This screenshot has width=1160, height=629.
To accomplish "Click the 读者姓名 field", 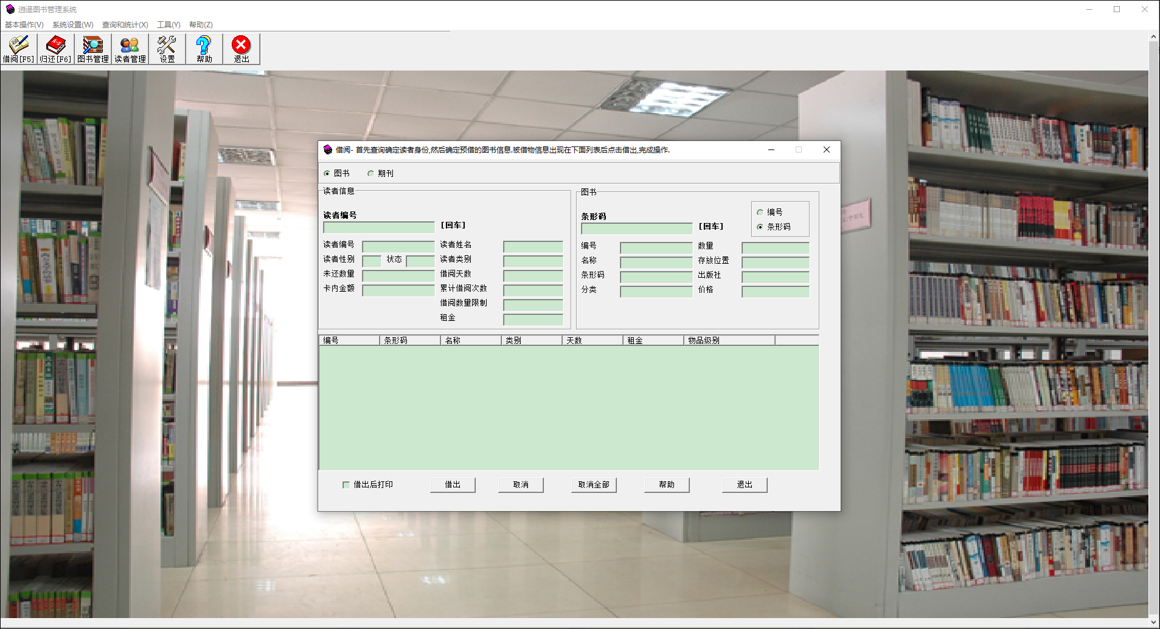I will 533,247.
